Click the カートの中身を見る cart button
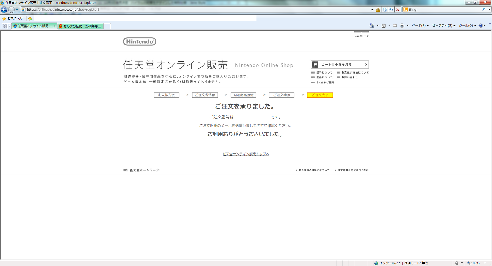 340,64
